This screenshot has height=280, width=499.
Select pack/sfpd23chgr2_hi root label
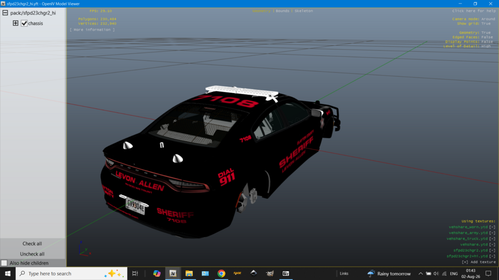[x=33, y=13]
